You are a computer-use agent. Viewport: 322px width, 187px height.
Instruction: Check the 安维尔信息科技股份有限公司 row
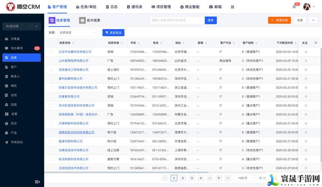click(51, 88)
